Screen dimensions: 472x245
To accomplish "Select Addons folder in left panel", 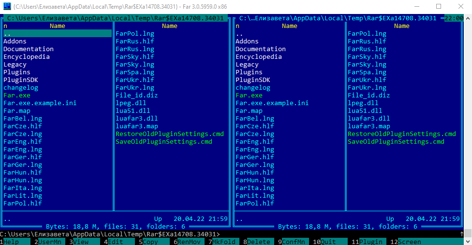I will pyautogui.click(x=15, y=41).
